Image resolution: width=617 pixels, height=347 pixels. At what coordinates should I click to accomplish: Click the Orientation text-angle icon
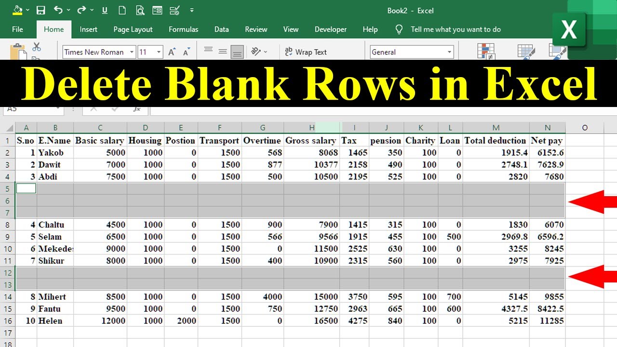coord(256,52)
